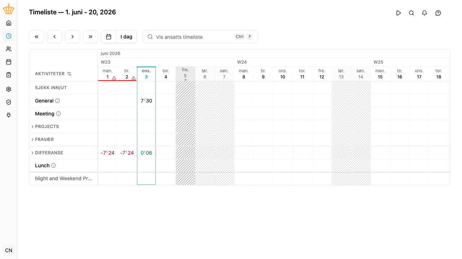Click the Meeting cell under ons. 3

click(146, 114)
